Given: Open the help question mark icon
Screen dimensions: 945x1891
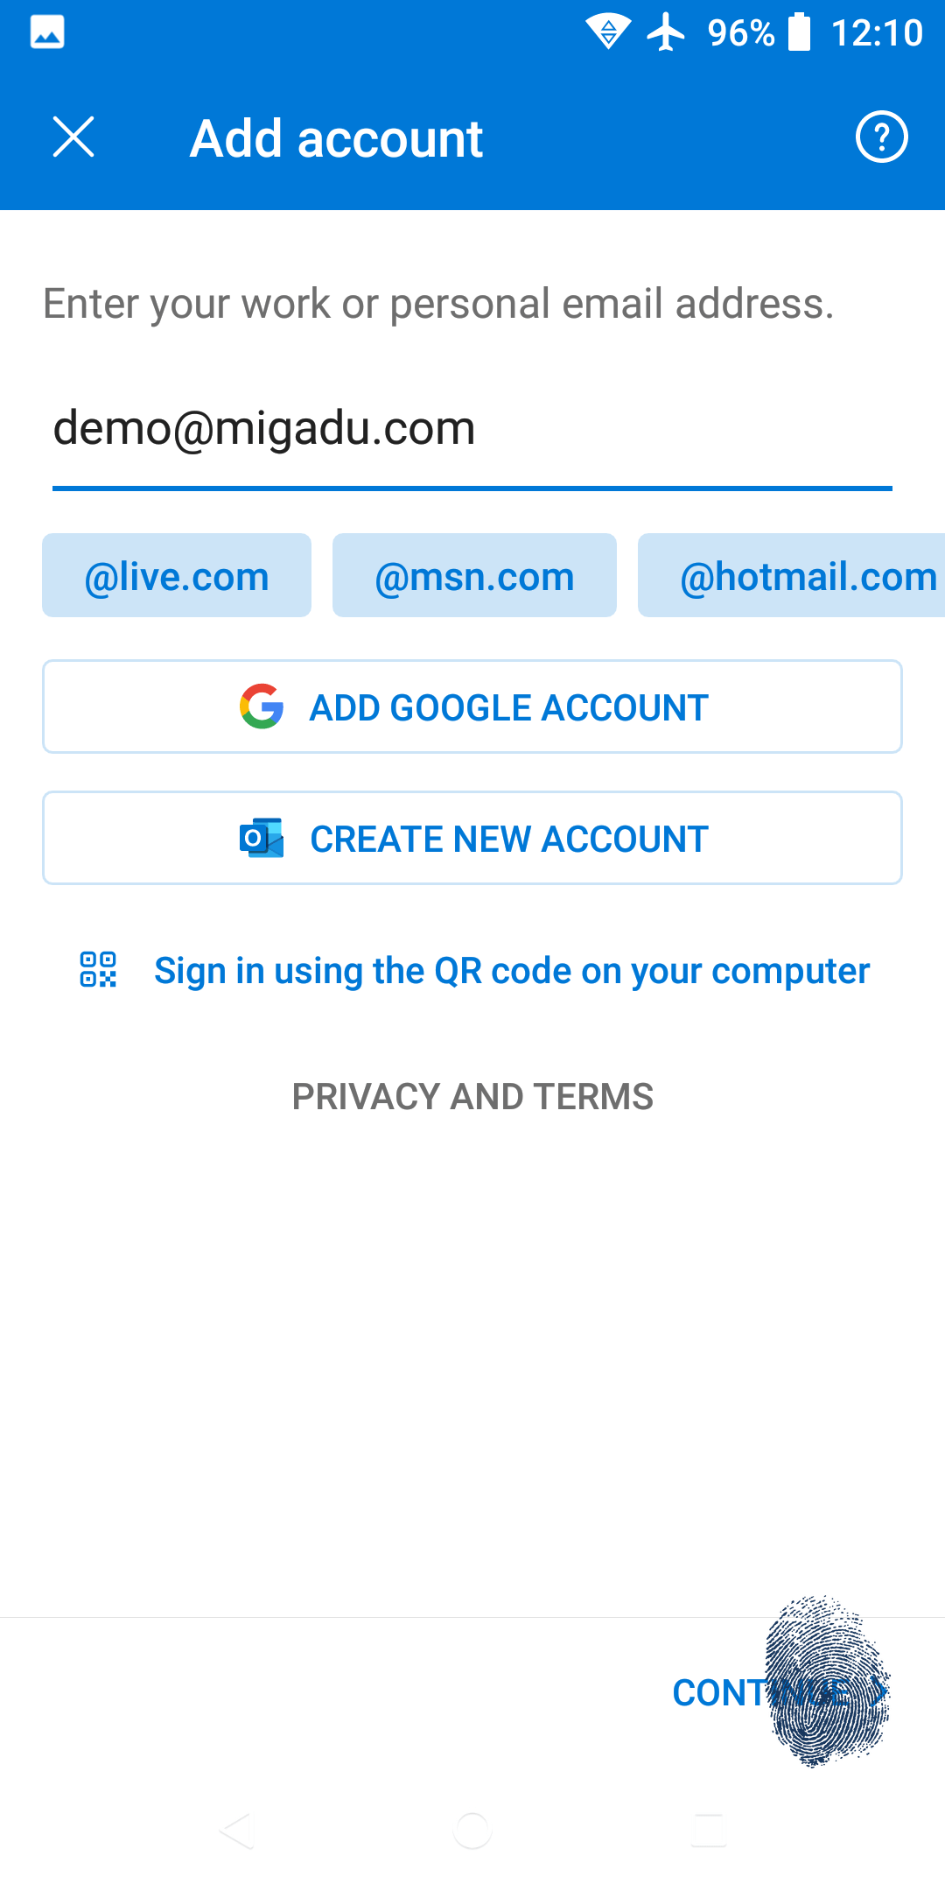Looking at the screenshot, I should 881,137.
